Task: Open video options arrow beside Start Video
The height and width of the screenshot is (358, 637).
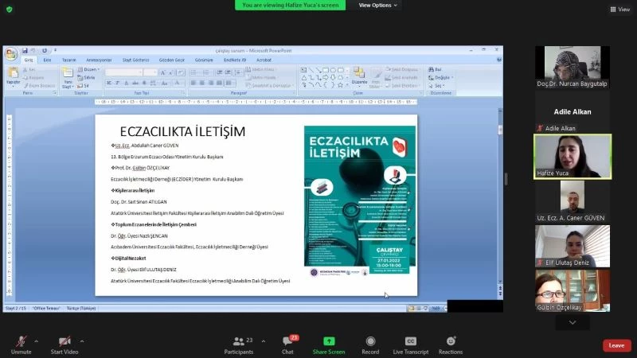Action: (x=82, y=340)
